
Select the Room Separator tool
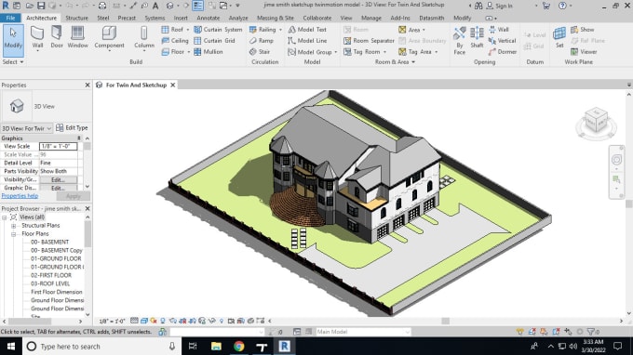click(x=369, y=41)
